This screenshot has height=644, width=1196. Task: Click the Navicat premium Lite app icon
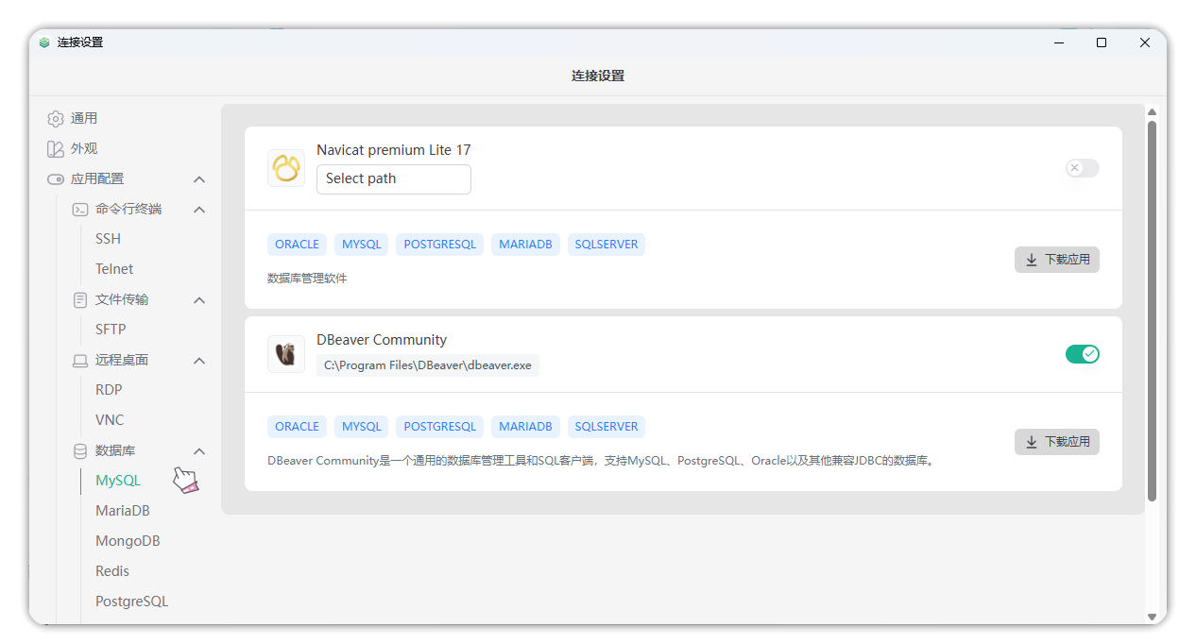[286, 168]
